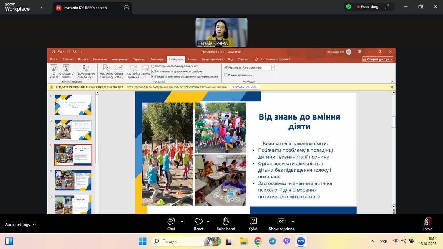Open the Q&A panel
The image size is (443, 249).
(x=253, y=222)
